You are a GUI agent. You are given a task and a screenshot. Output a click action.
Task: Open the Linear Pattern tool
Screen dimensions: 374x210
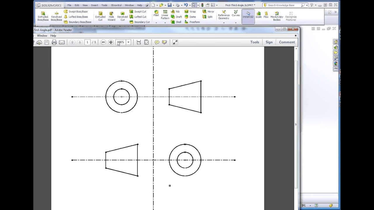[x=165, y=15]
